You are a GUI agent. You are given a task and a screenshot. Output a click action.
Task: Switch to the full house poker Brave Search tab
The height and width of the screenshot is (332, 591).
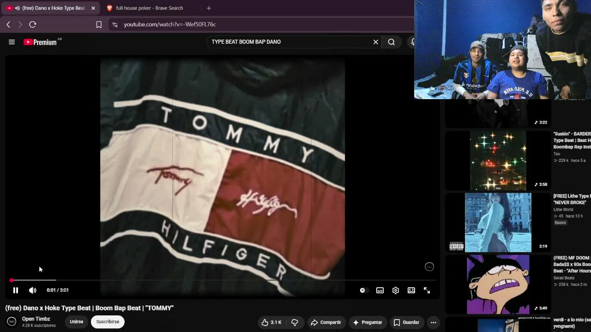pos(150,8)
